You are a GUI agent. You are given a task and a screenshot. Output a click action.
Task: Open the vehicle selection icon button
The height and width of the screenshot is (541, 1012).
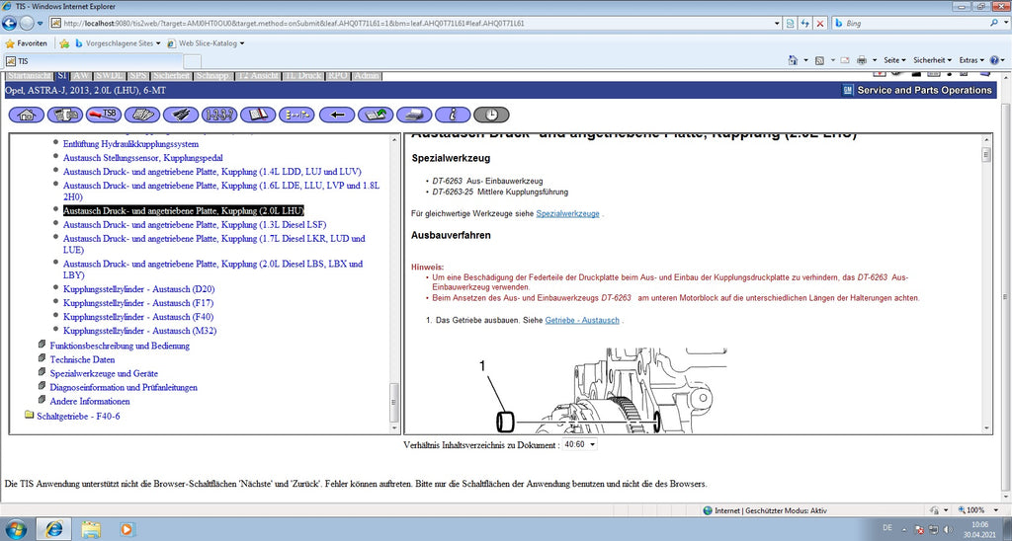coord(65,115)
